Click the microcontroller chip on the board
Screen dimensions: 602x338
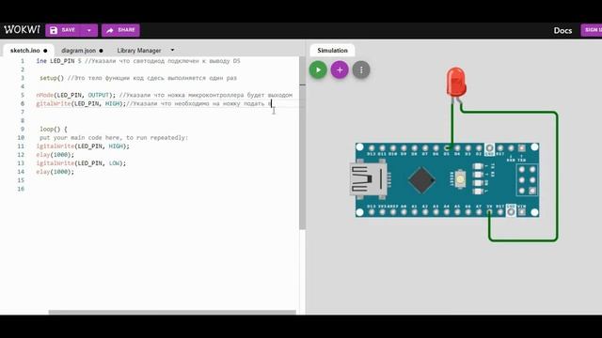(421, 179)
